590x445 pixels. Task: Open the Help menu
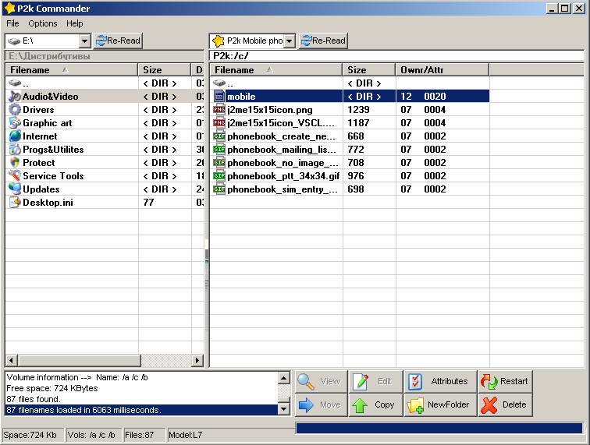pos(74,23)
